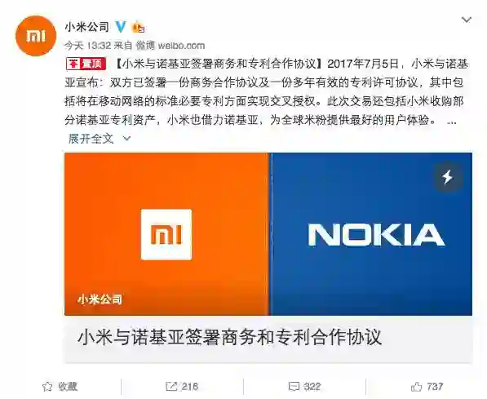Click the membership level badge icon
Image resolution: width=487 pixels, height=399 pixels.
[138, 28]
